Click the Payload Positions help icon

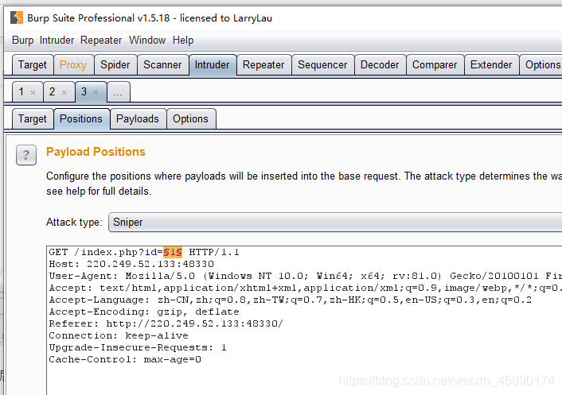(x=26, y=155)
